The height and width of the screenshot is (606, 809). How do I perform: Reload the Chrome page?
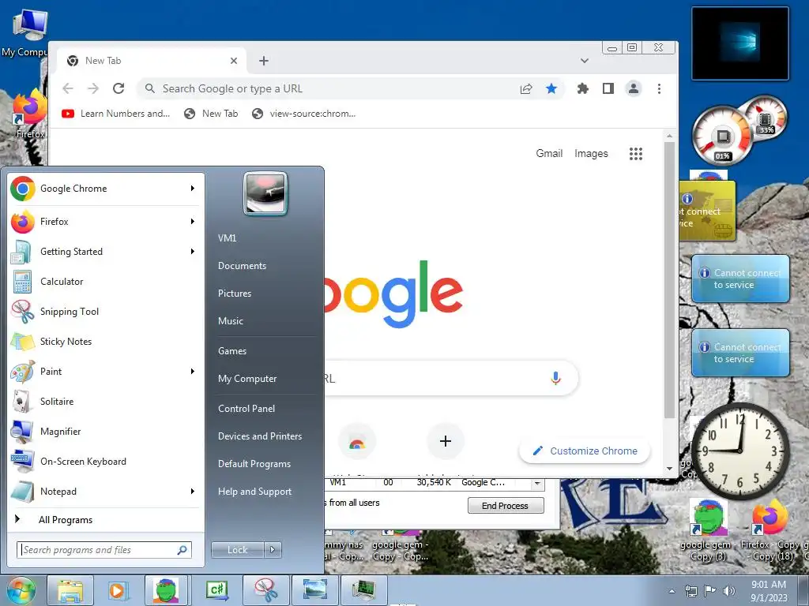119,88
